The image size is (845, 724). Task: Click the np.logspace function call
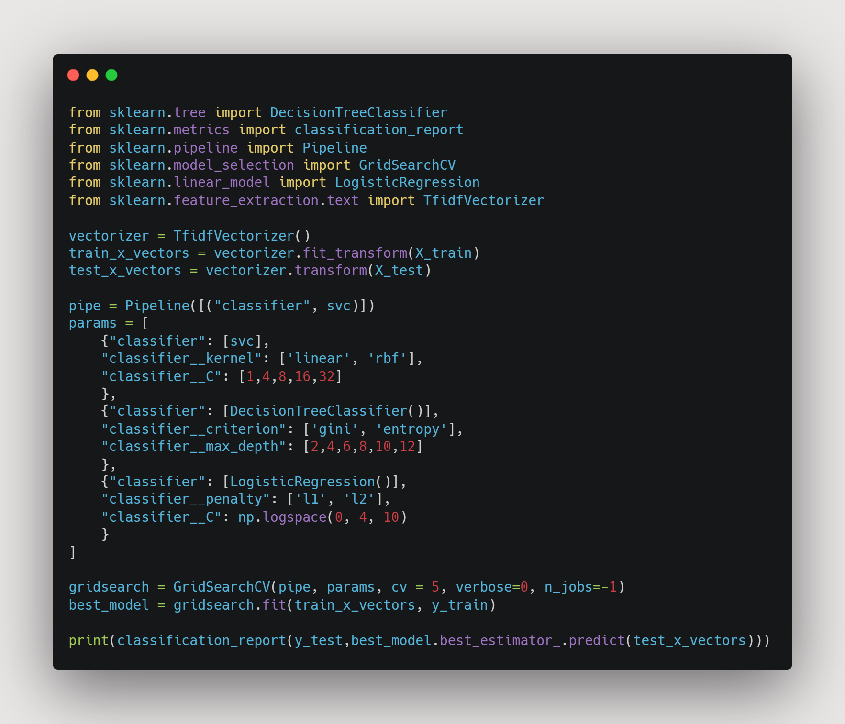point(282,517)
